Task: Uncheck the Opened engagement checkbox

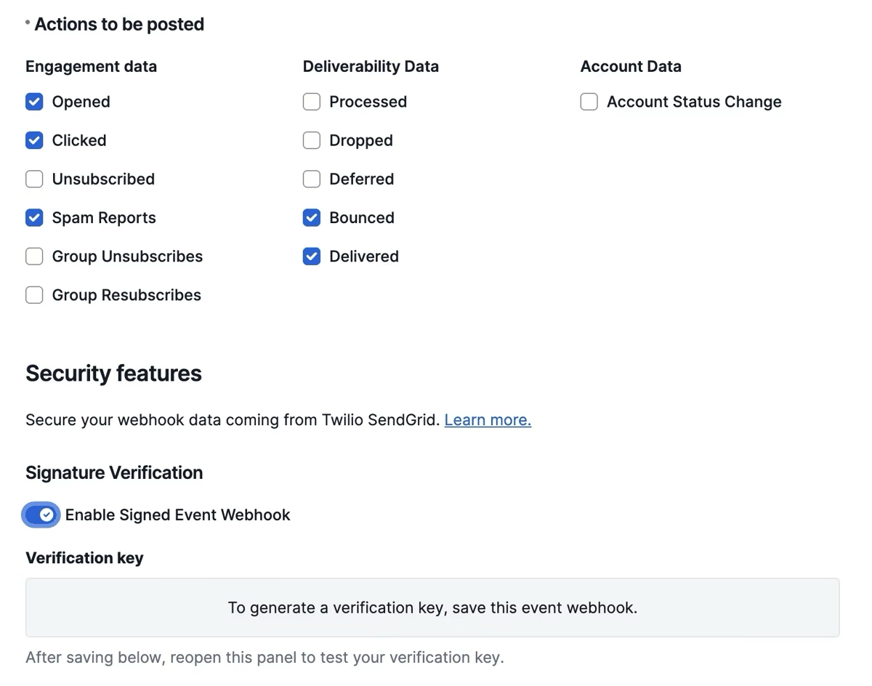Action: [34, 102]
